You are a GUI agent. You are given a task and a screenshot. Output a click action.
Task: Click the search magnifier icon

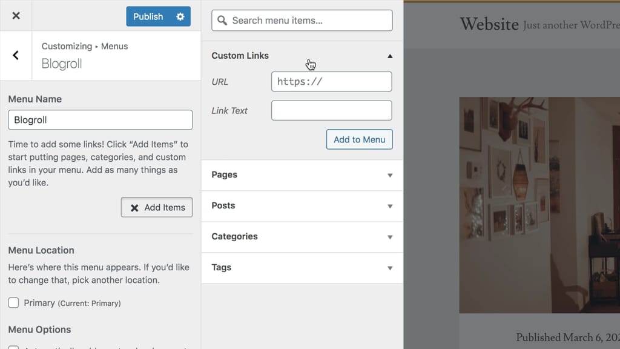(x=222, y=21)
